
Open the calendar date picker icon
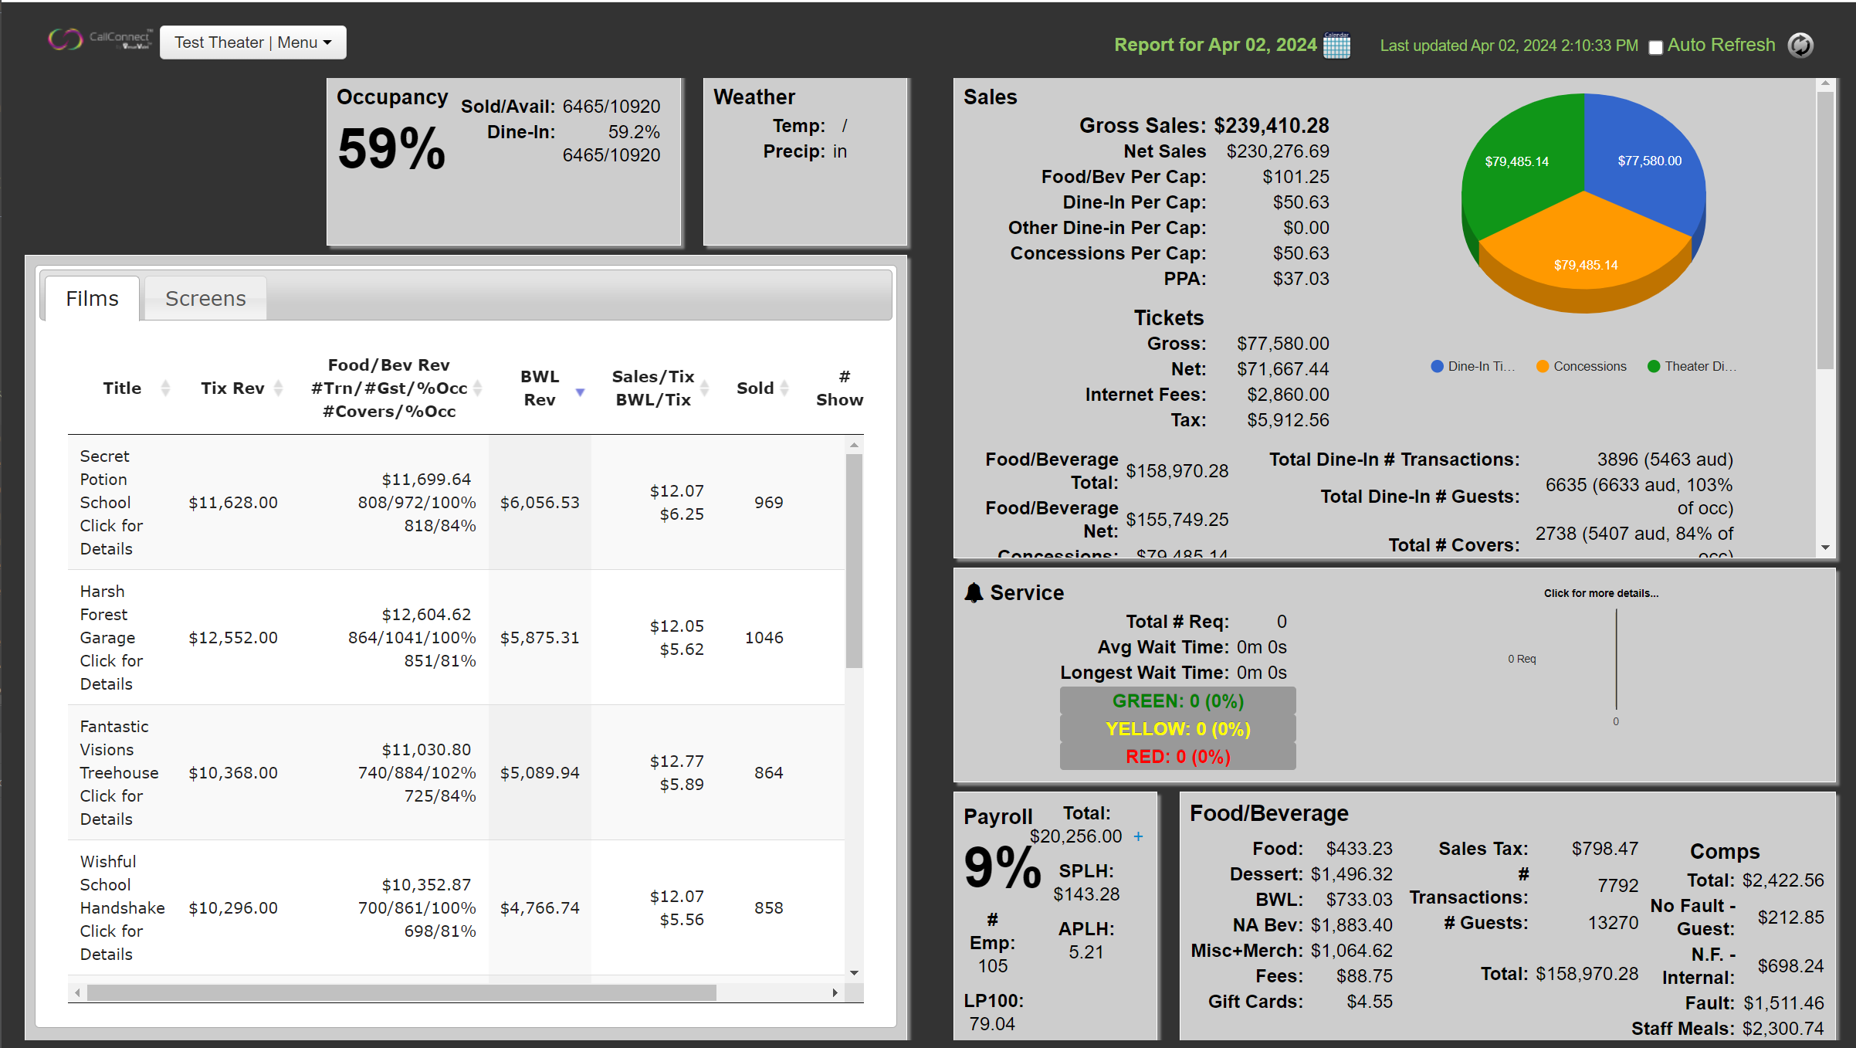(x=1336, y=45)
